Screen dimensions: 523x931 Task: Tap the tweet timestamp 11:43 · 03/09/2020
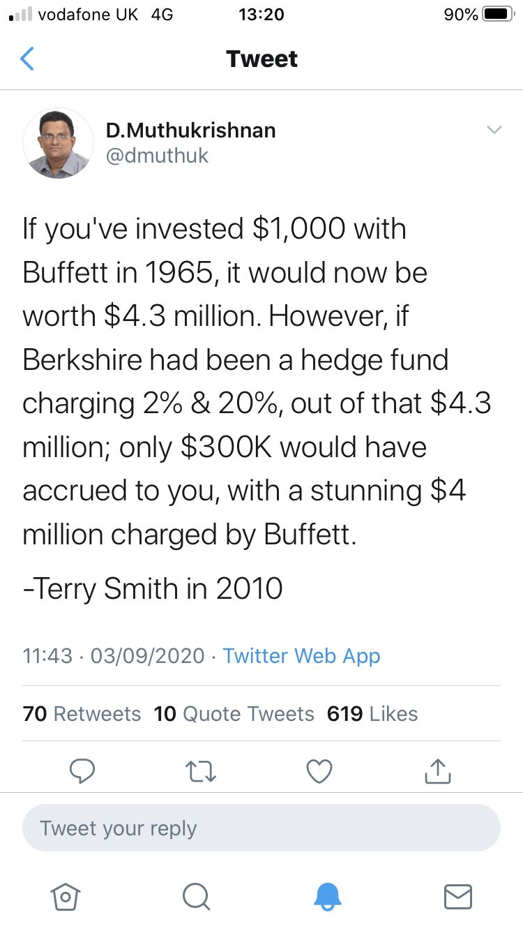point(114,656)
